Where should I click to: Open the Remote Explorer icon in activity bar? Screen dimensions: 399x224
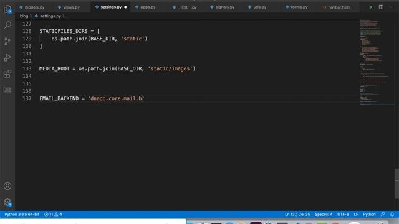click(x=7, y=90)
